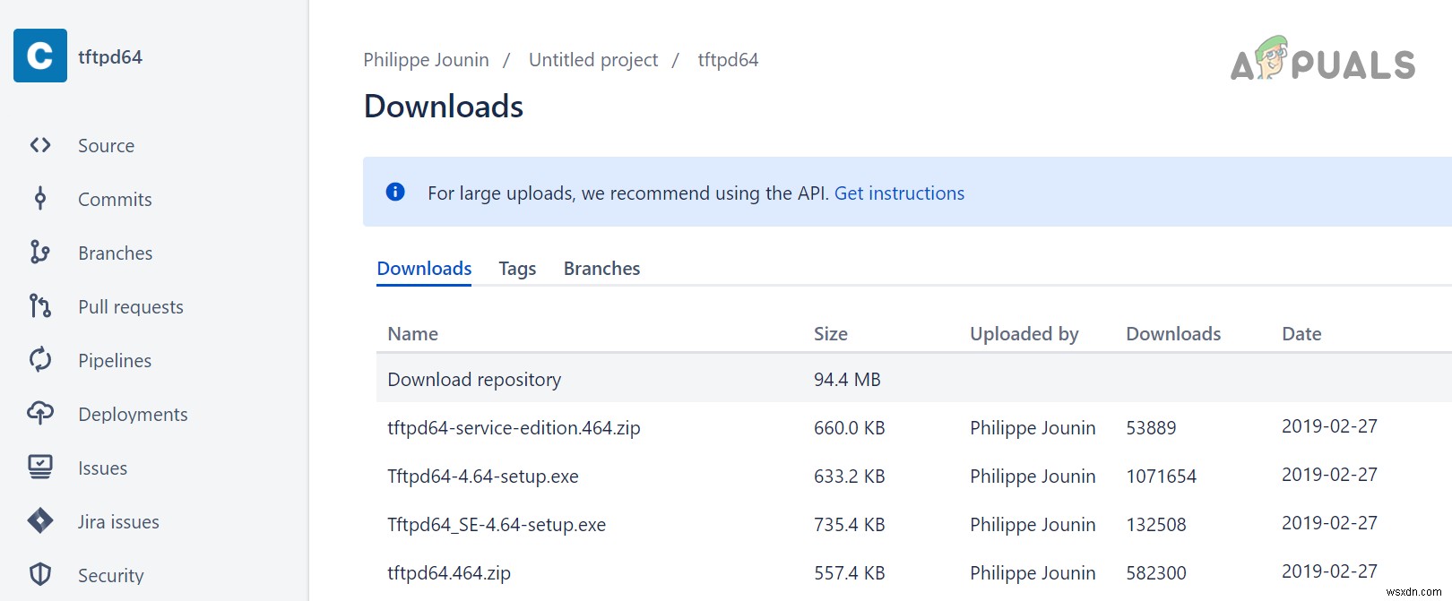Open Source via its code brackets icon
This screenshot has width=1452, height=601.
(40, 145)
